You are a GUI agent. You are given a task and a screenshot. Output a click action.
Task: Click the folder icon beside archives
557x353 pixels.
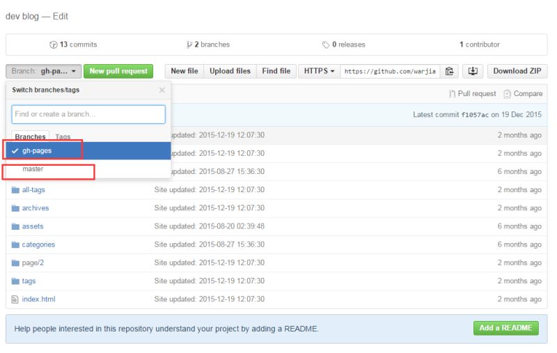pos(15,208)
